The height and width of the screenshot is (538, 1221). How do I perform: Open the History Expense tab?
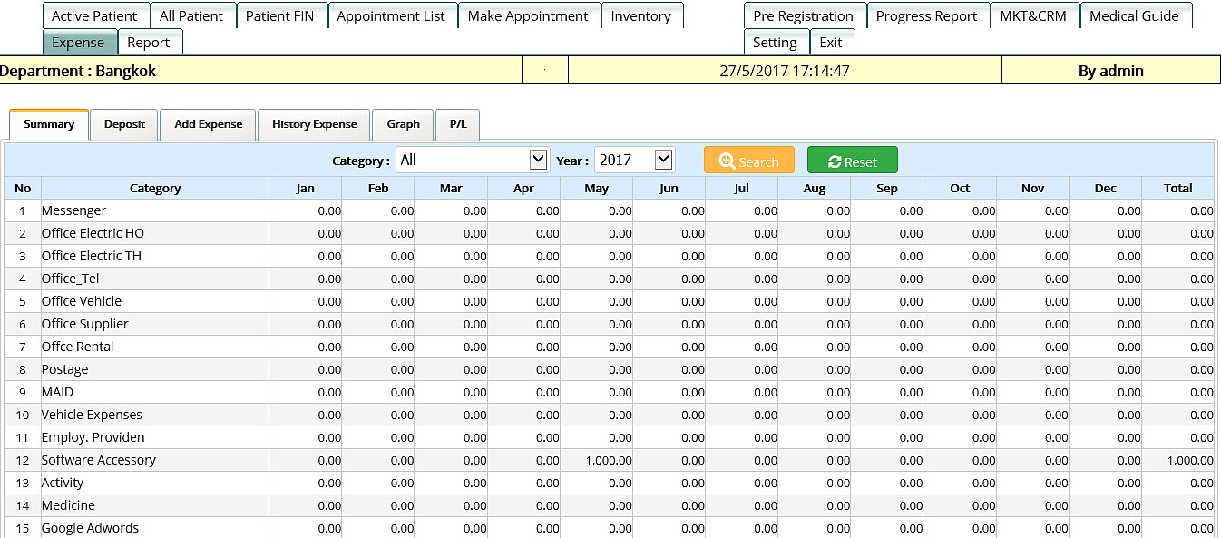(x=314, y=124)
